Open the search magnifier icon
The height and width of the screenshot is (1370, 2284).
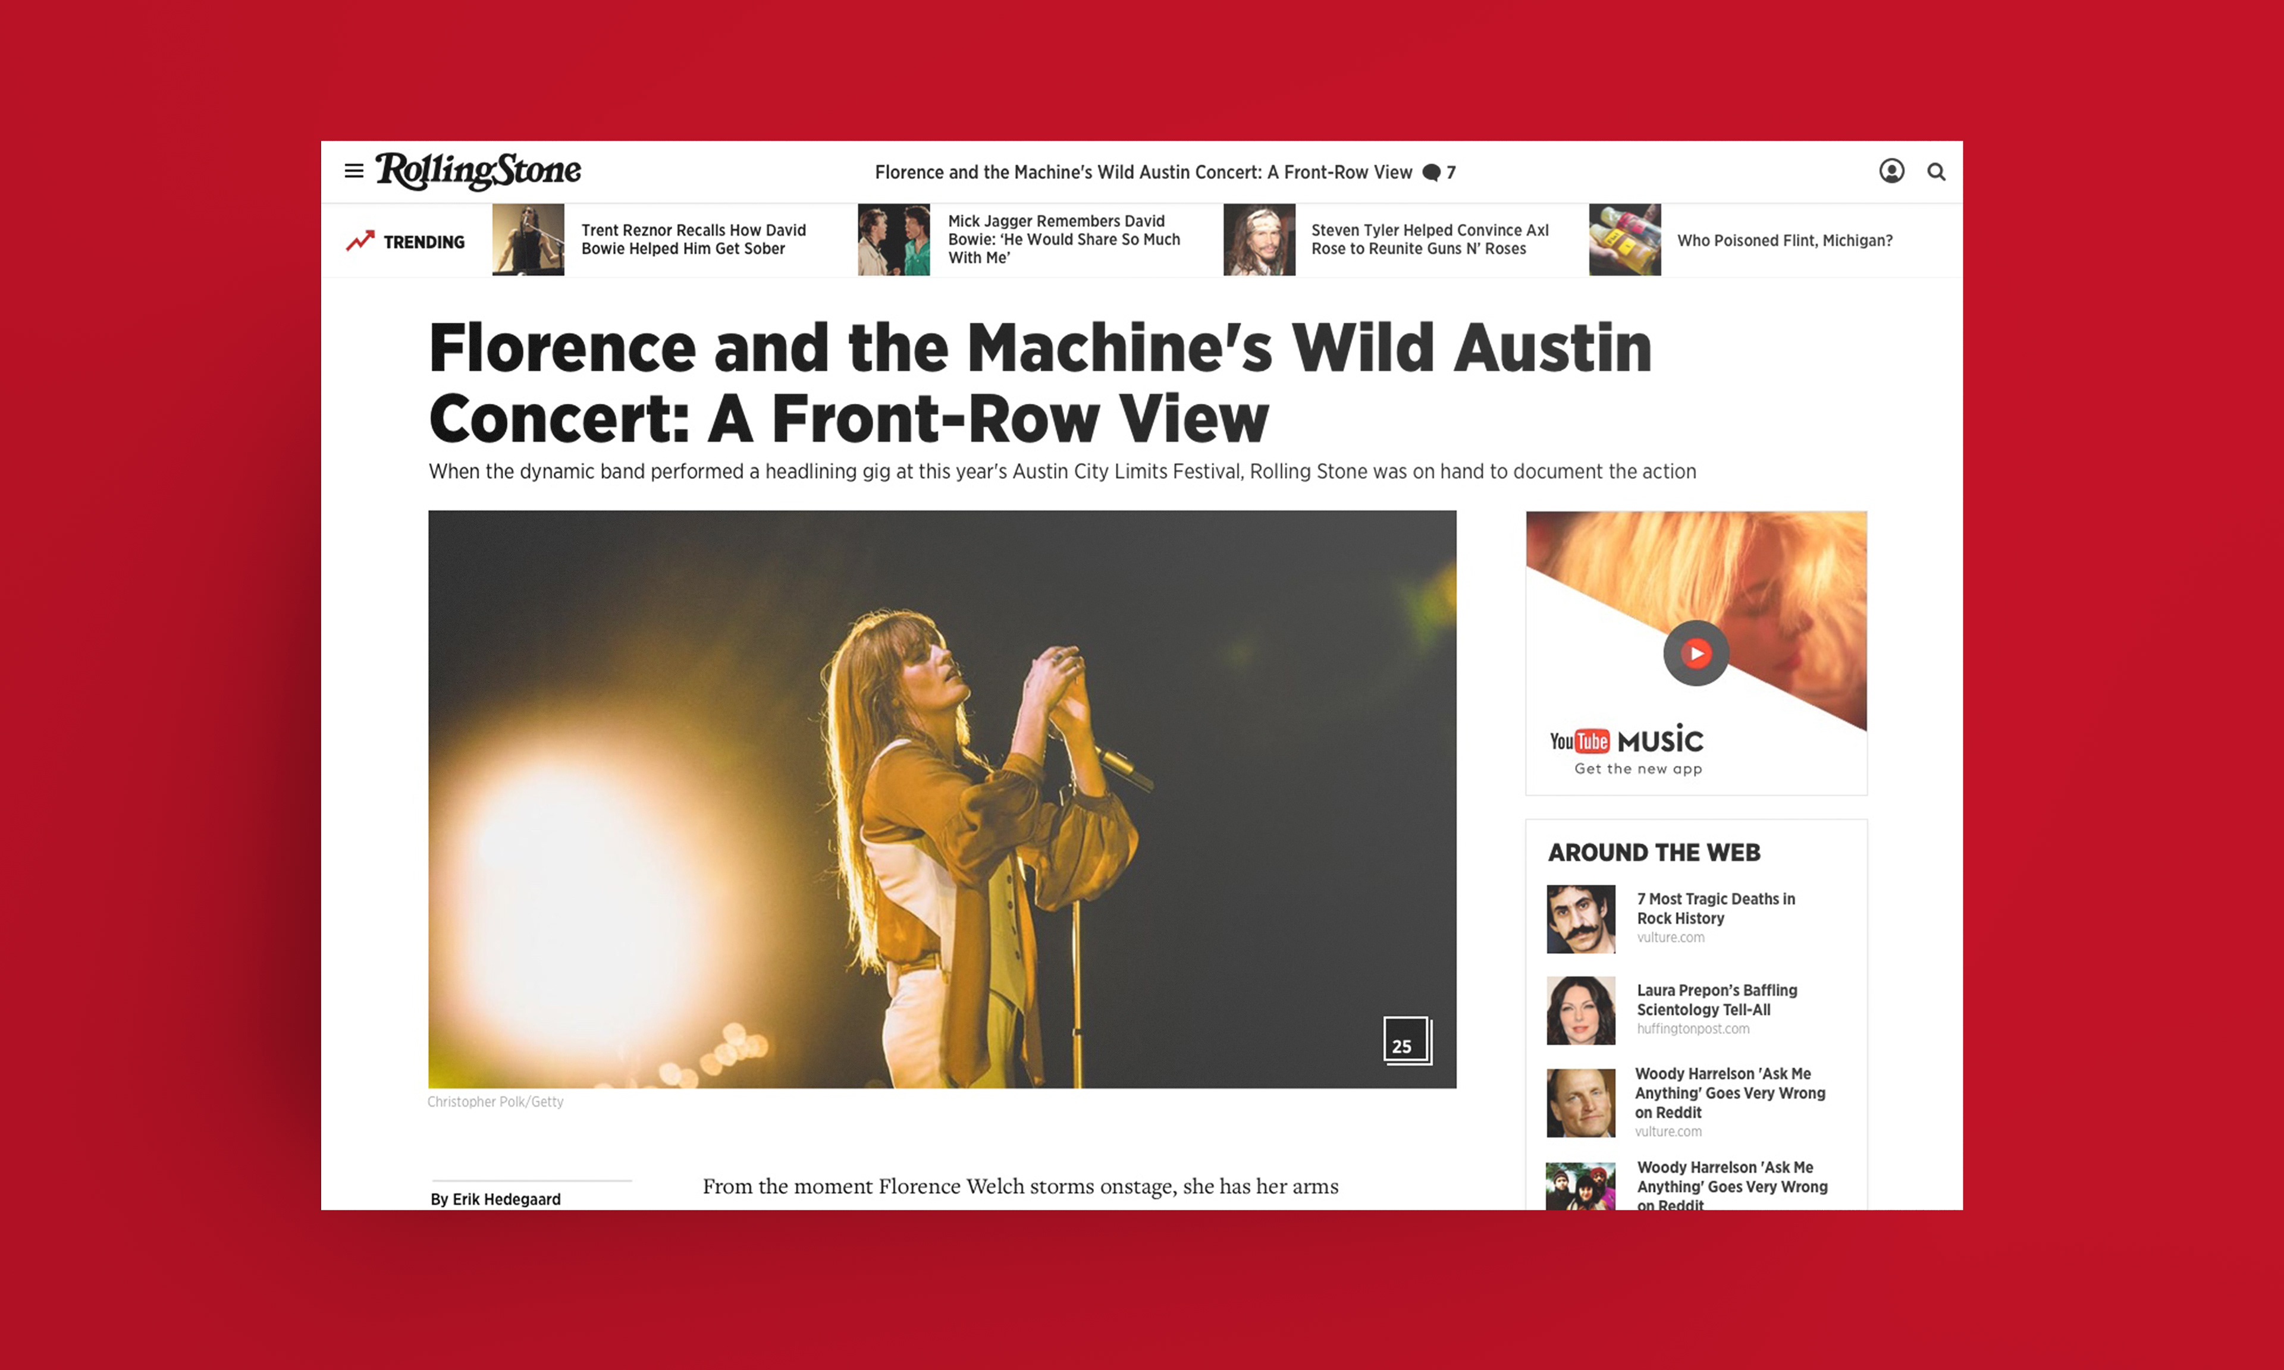pos(1937,172)
